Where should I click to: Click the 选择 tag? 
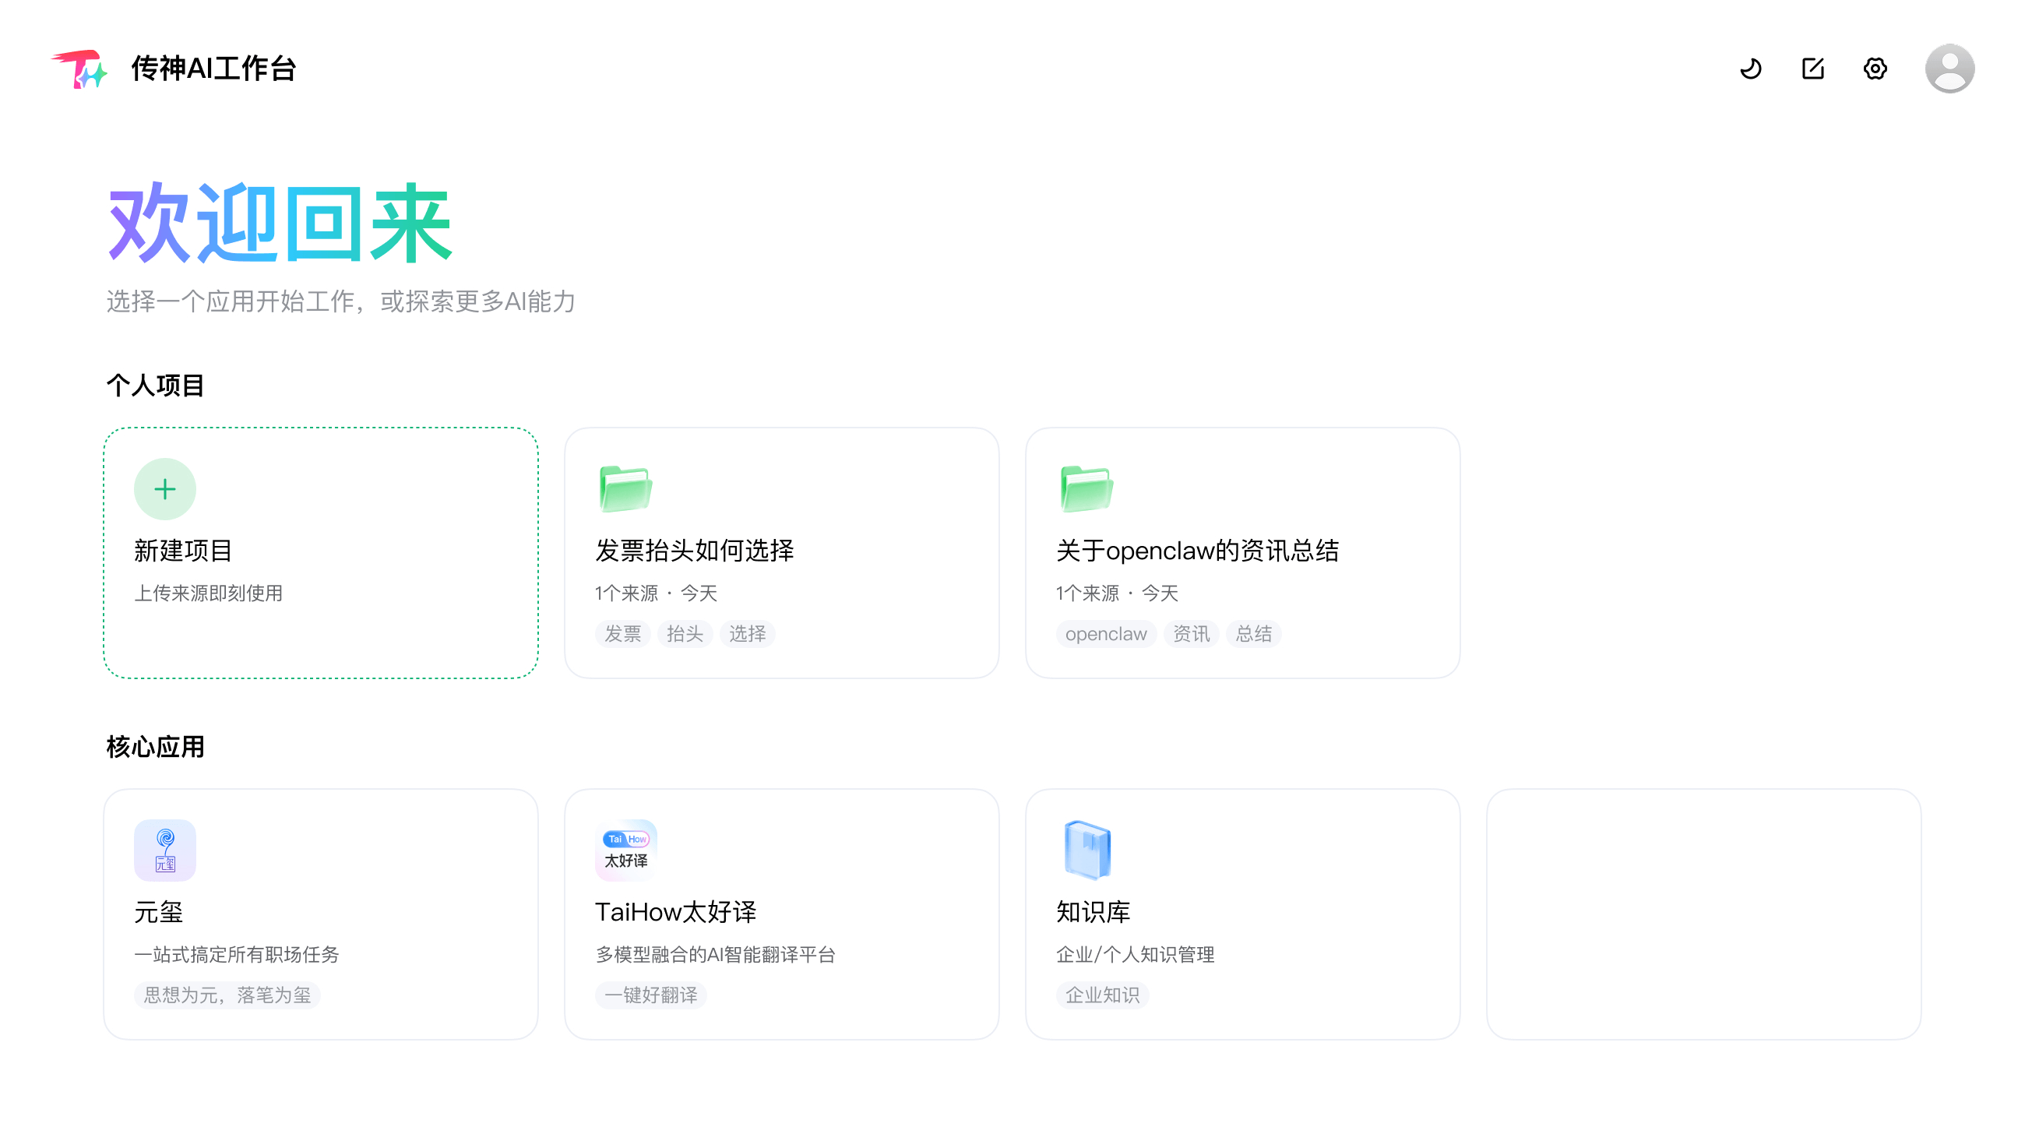(747, 634)
